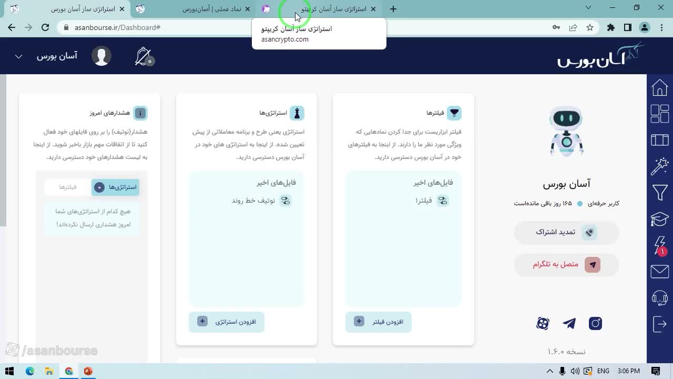Viewport: 673px width, 379px height.
Task: Click the آسان بورس logo in header
Action: (601, 55)
